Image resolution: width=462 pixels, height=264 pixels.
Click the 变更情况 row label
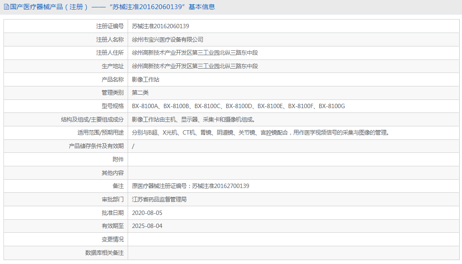[112, 239]
